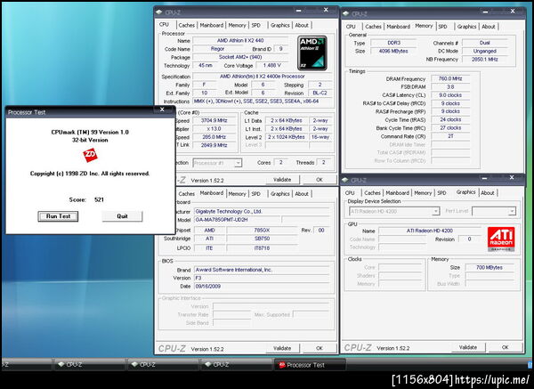This screenshot has height=389, width=534.
Task: Click Validate in the Mainboard window
Action: coord(282,348)
